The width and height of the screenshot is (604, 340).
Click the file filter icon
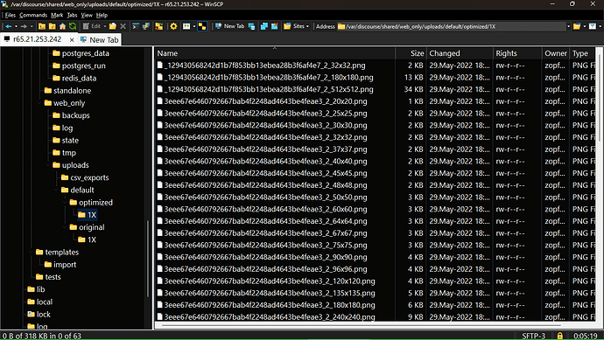[593, 26]
